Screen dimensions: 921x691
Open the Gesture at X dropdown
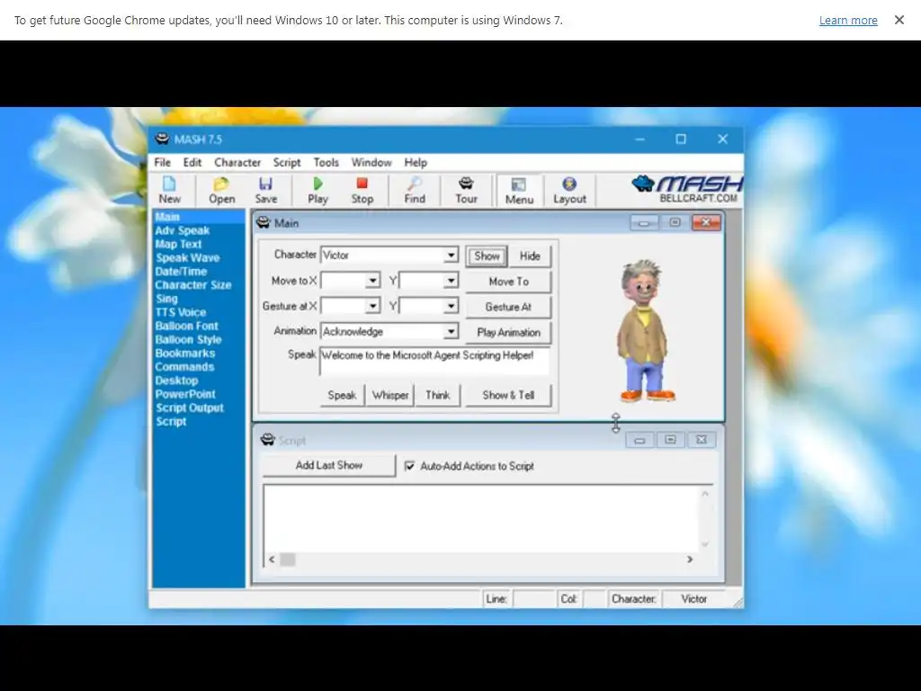(372, 306)
